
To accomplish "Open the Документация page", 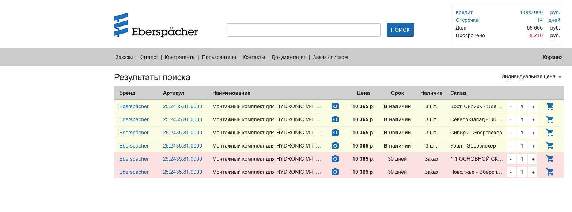I will click(x=289, y=57).
